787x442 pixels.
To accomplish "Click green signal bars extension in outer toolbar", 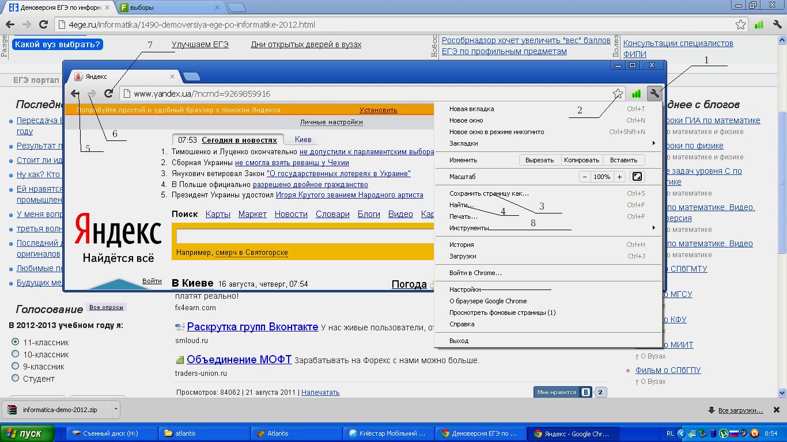I will pos(759,25).
